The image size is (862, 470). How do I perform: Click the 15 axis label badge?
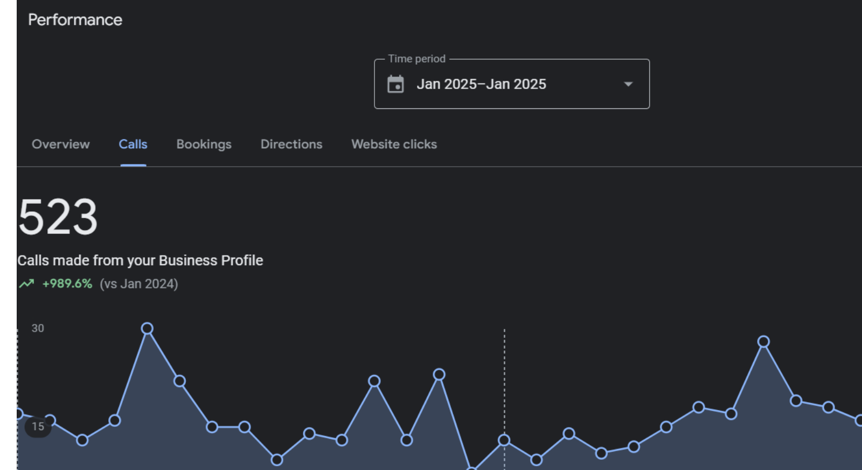click(38, 427)
